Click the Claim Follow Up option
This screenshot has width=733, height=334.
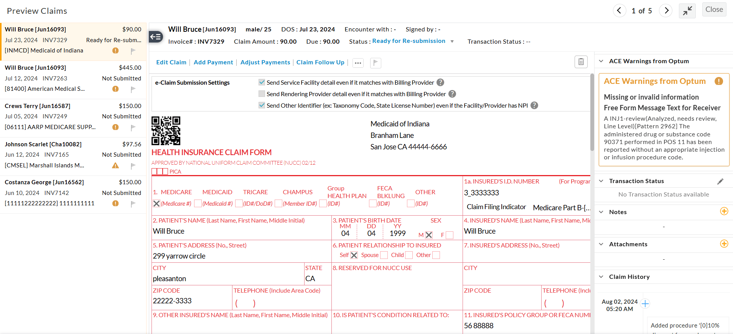[320, 62]
